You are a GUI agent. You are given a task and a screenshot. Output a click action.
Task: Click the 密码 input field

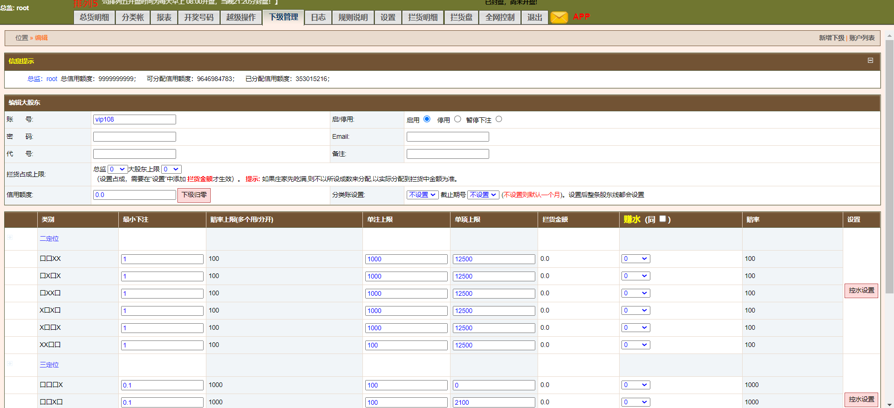(x=135, y=136)
